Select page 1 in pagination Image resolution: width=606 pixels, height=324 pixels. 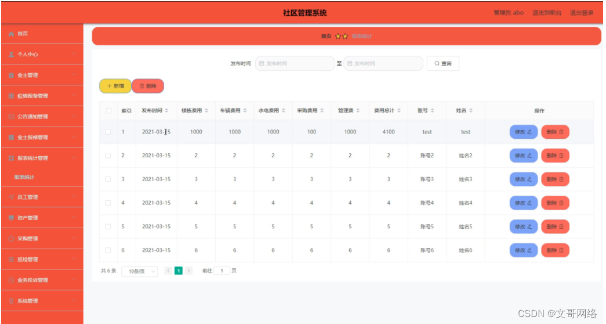(x=178, y=271)
